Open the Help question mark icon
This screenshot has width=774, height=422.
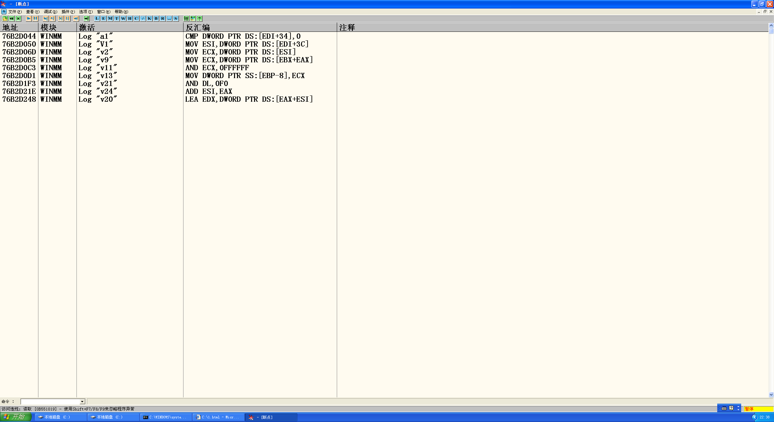pyautogui.click(x=199, y=18)
